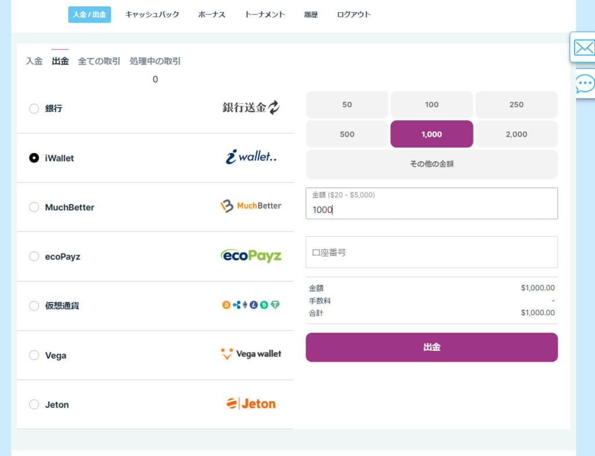Screen dimensions: 595x456
Task: Select the 銀行 radio button
Action: (x=34, y=109)
